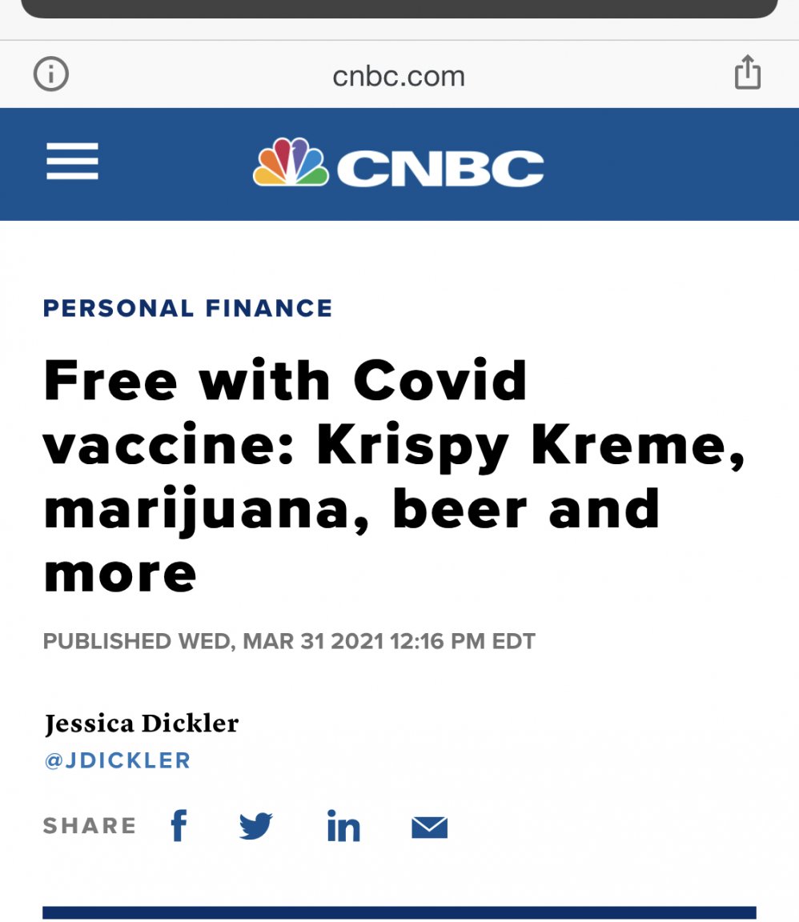Open the CNBC hamburger menu
The width and height of the screenshot is (799, 922).
tap(72, 161)
